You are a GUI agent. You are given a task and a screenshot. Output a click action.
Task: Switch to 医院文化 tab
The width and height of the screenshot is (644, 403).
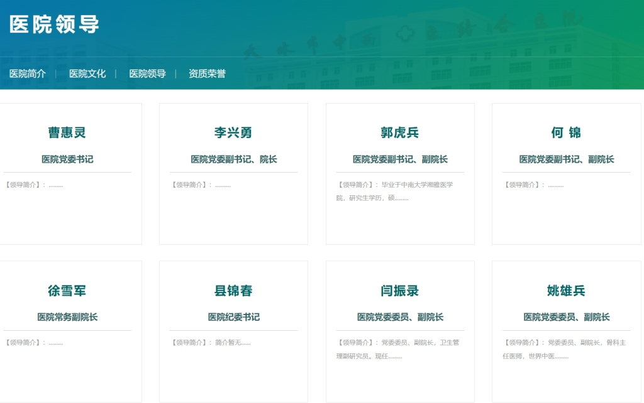point(87,74)
